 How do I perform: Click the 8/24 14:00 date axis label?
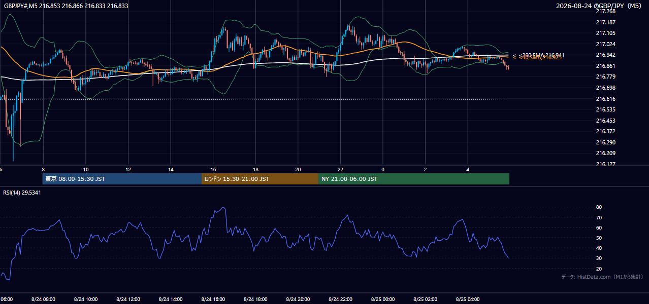171,299
